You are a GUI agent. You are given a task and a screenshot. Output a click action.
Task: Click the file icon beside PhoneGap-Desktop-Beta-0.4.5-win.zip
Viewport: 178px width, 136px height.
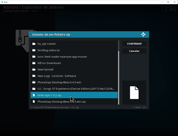(34, 101)
